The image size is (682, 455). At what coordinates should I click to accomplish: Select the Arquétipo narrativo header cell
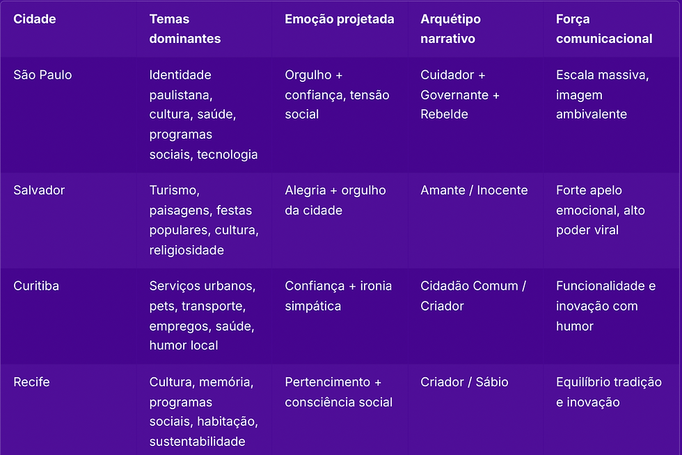click(450, 29)
